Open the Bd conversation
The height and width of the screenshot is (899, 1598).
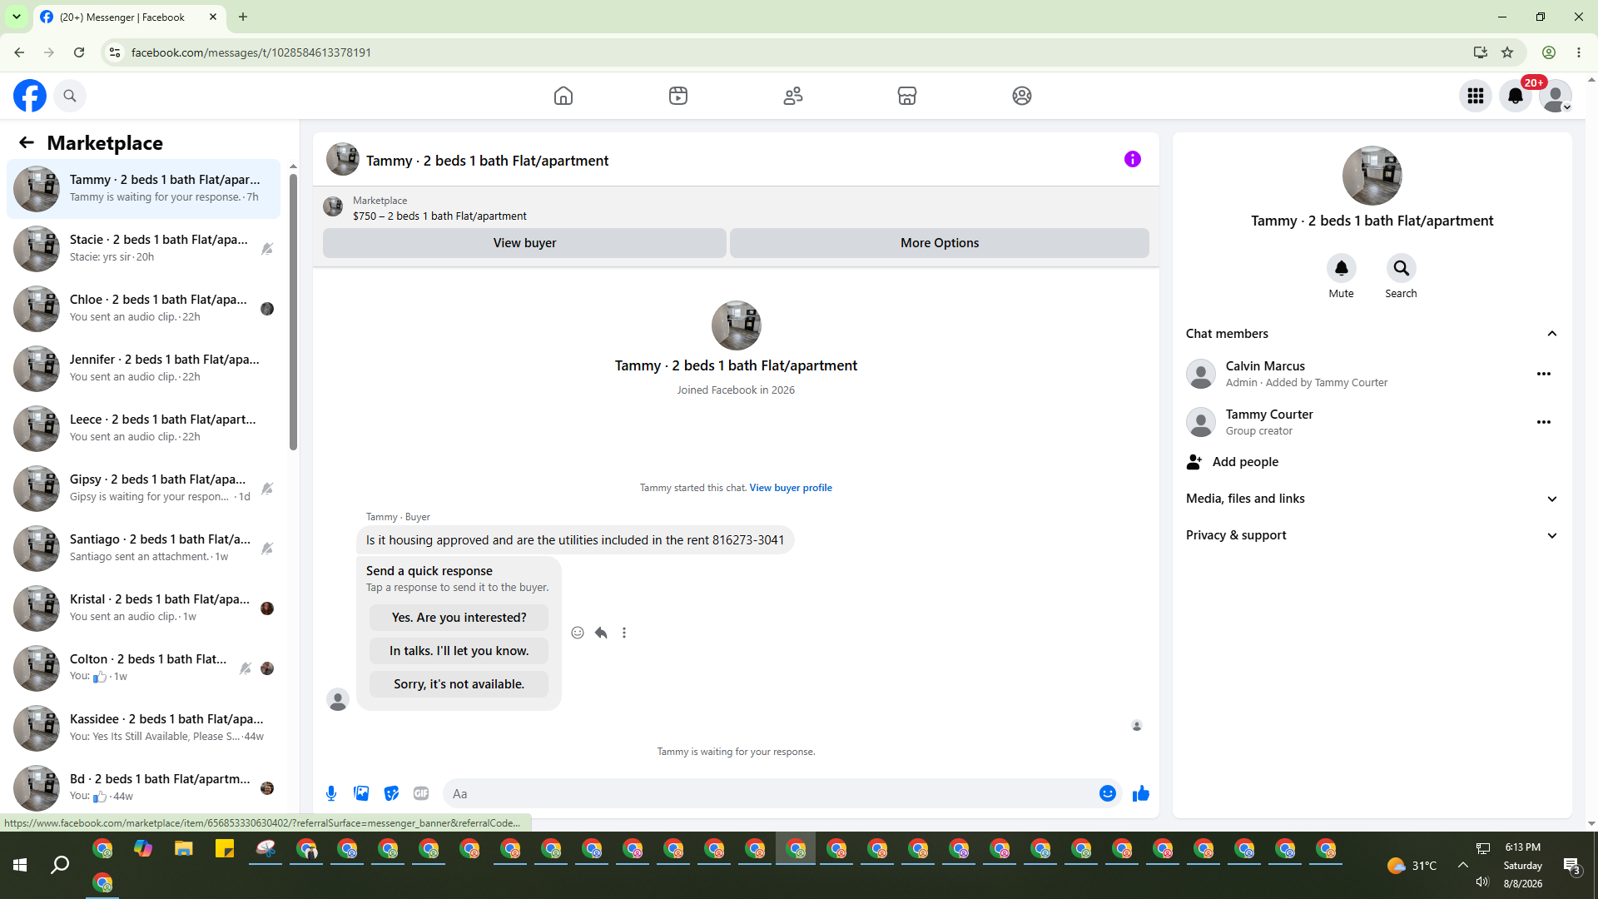144,786
